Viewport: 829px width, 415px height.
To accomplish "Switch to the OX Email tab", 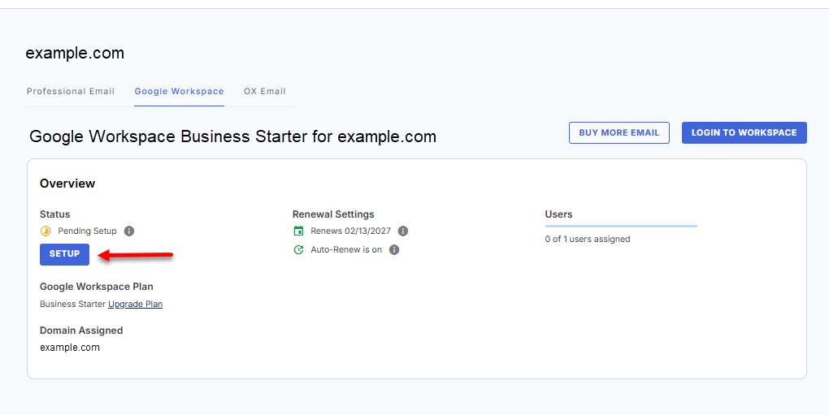I will tap(265, 91).
